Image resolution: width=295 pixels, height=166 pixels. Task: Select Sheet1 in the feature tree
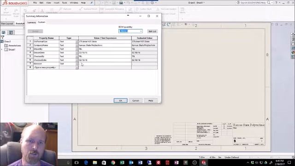coord(12,50)
